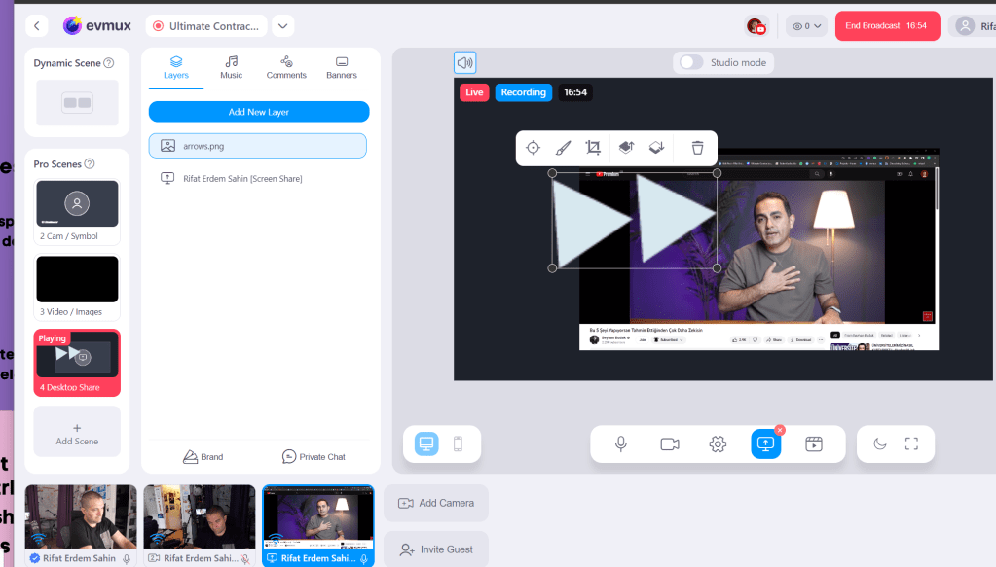Expand the viewers count dropdown
Viewport: 996px width, 567px height.
tap(806, 26)
